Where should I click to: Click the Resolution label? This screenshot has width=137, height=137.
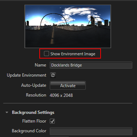[36, 95]
